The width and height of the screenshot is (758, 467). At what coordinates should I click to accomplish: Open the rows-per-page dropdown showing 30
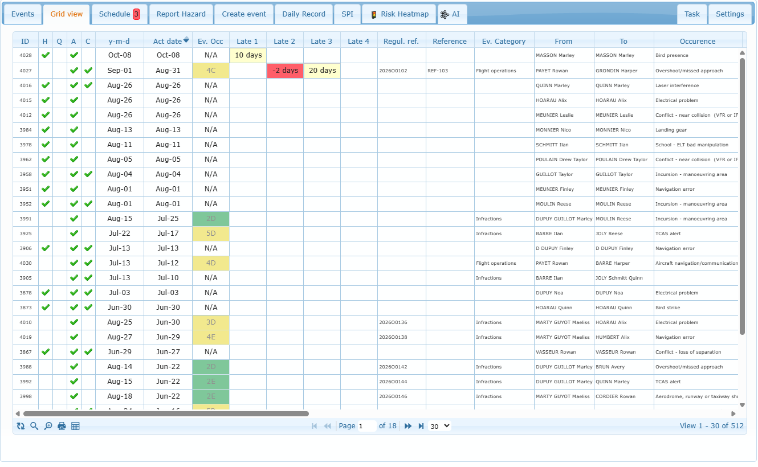point(439,426)
